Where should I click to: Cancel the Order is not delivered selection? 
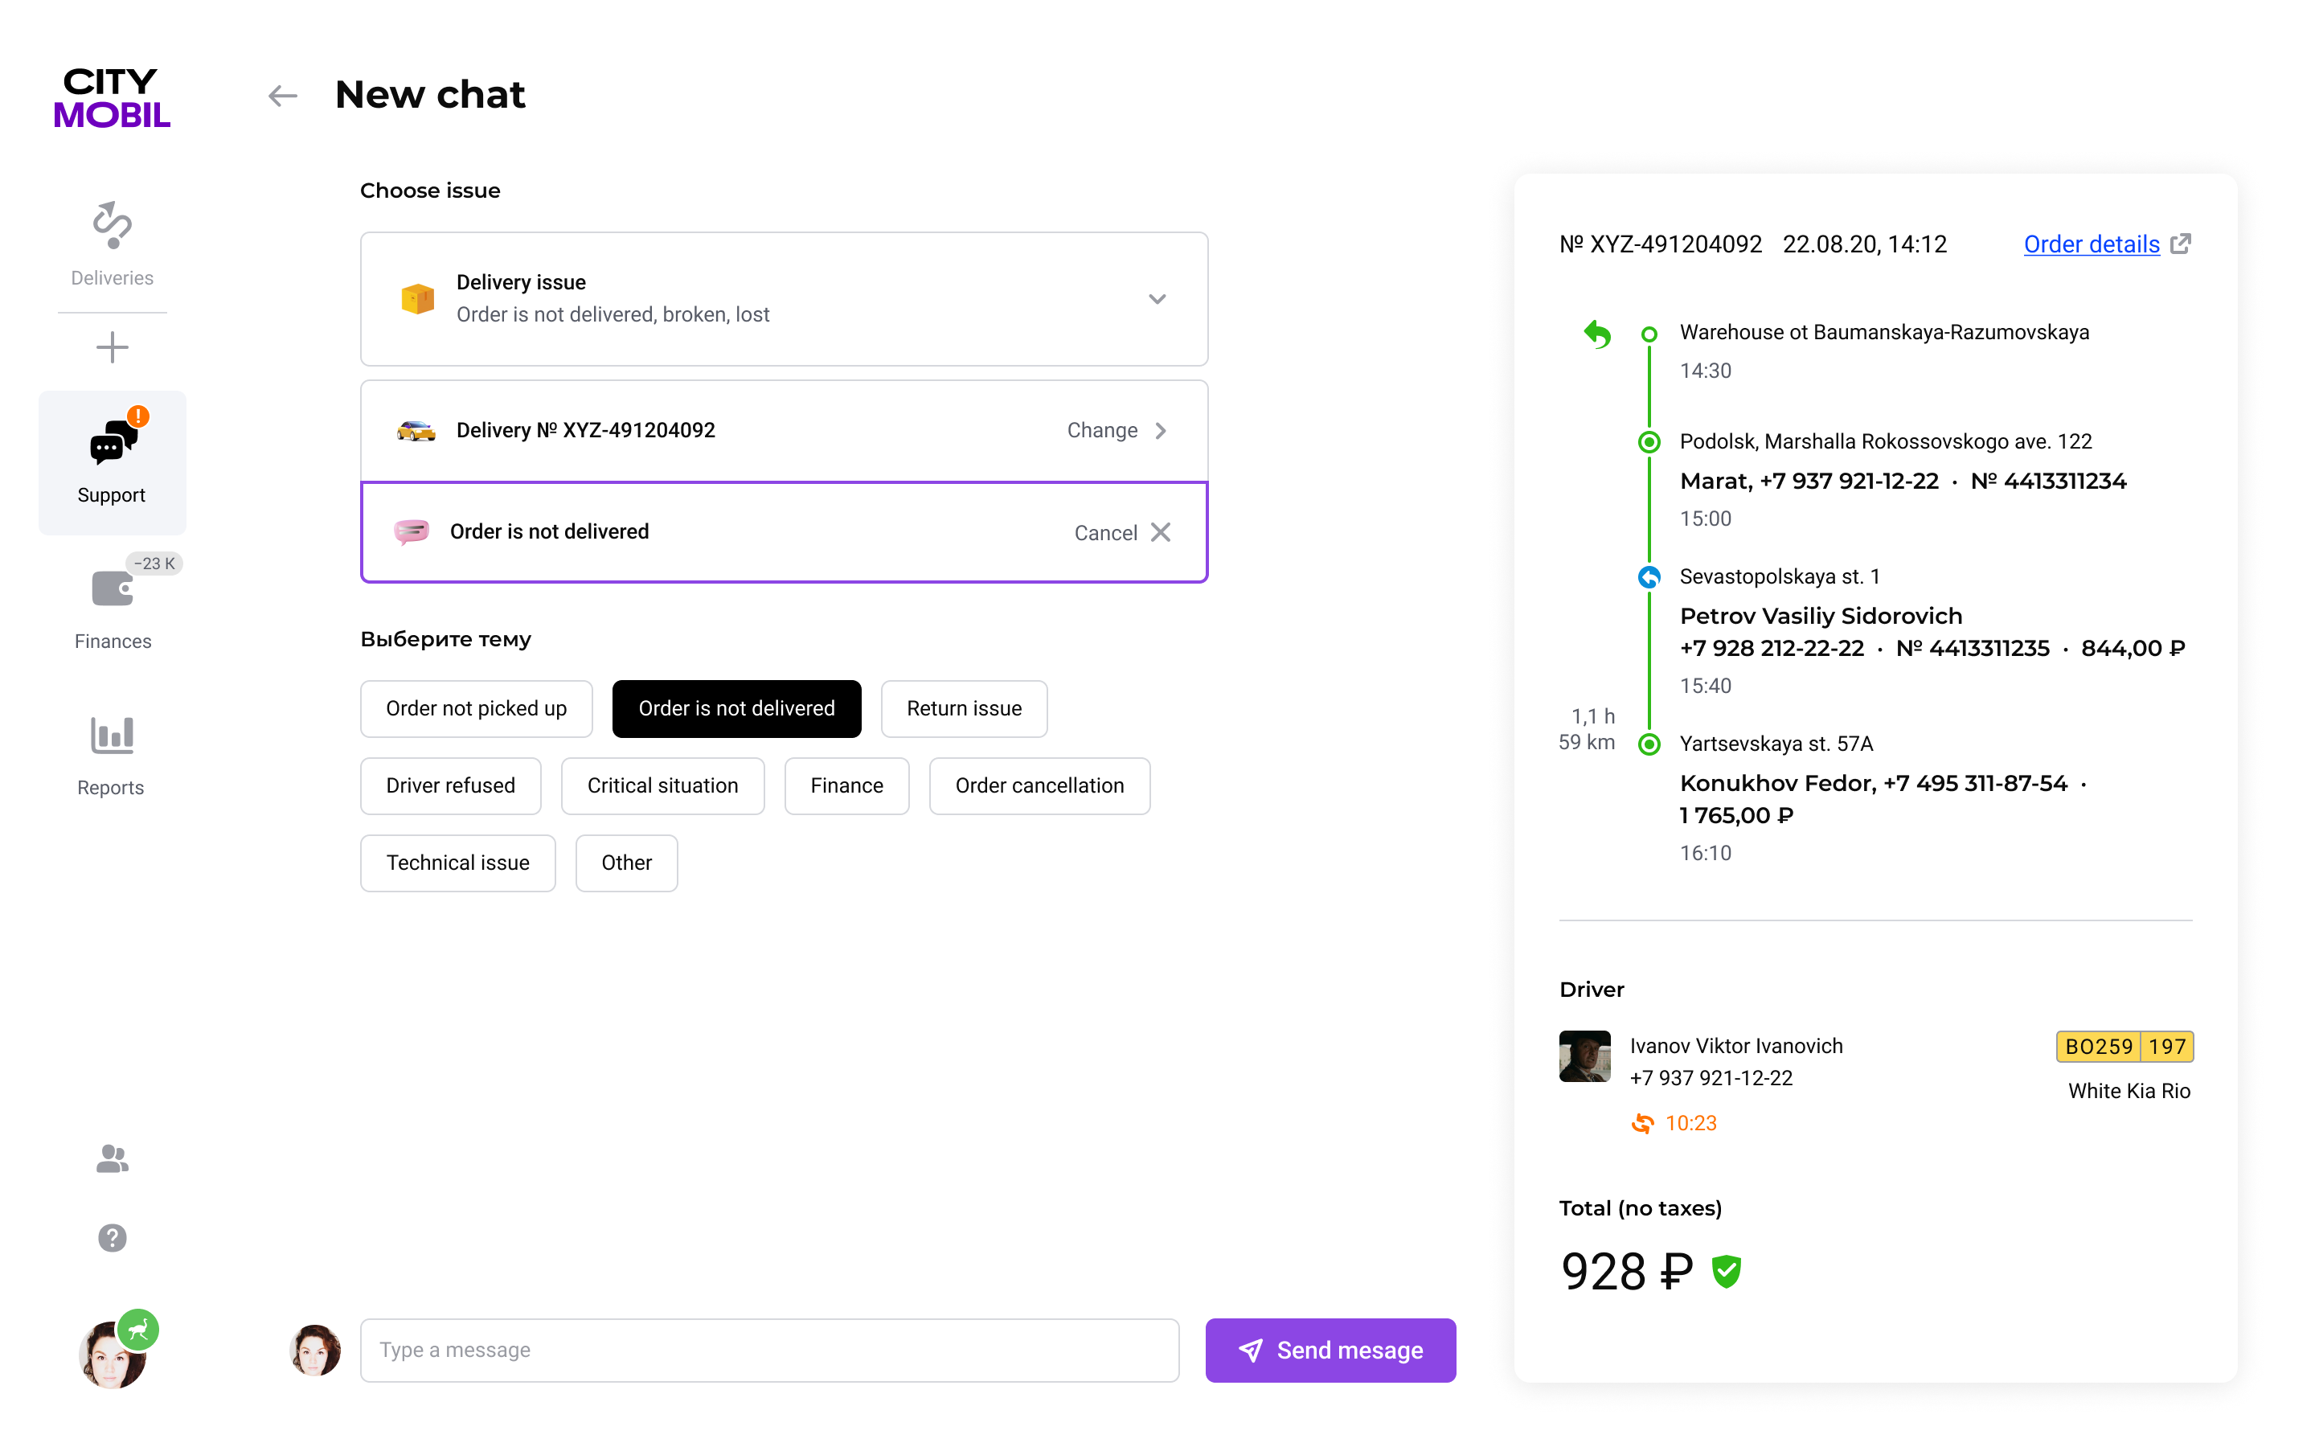click(1105, 532)
